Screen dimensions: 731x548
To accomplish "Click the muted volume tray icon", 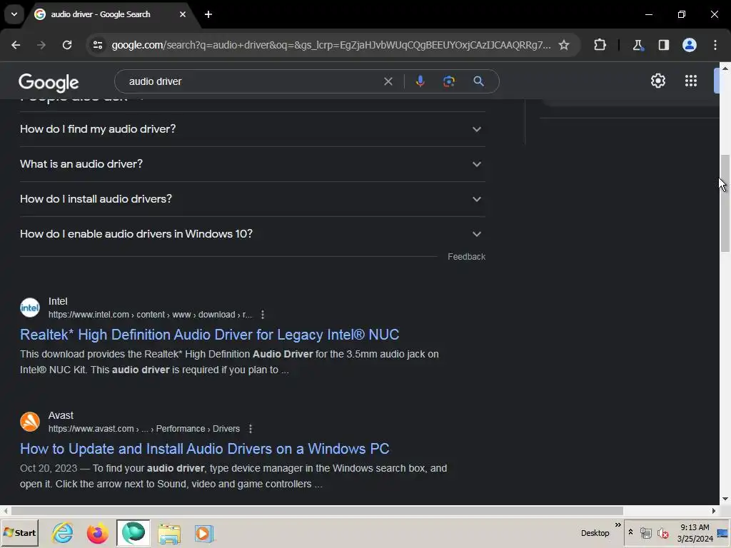I will click(x=662, y=533).
